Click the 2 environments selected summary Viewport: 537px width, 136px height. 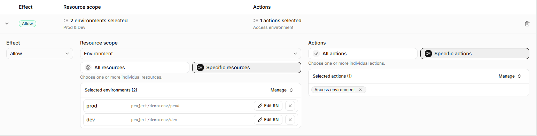[96, 21]
